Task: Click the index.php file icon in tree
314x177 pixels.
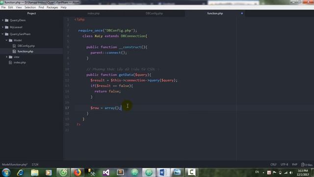Action: click(x=10, y=62)
